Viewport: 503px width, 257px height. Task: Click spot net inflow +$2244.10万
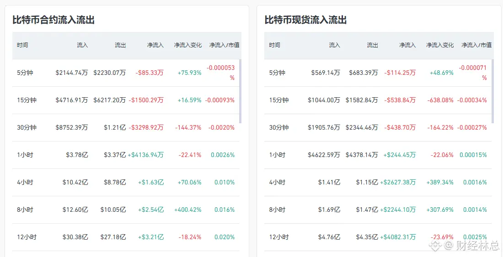(398, 210)
